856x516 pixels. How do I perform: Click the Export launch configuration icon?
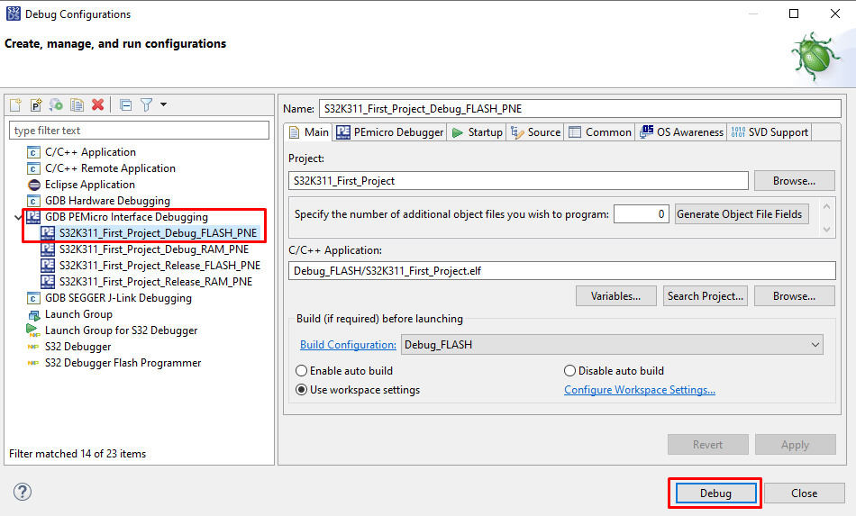click(57, 105)
